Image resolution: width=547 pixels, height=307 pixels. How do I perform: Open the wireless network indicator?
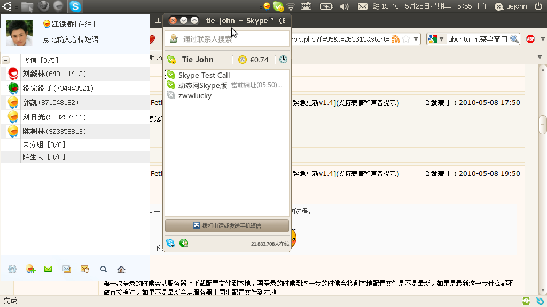[x=291, y=6]
